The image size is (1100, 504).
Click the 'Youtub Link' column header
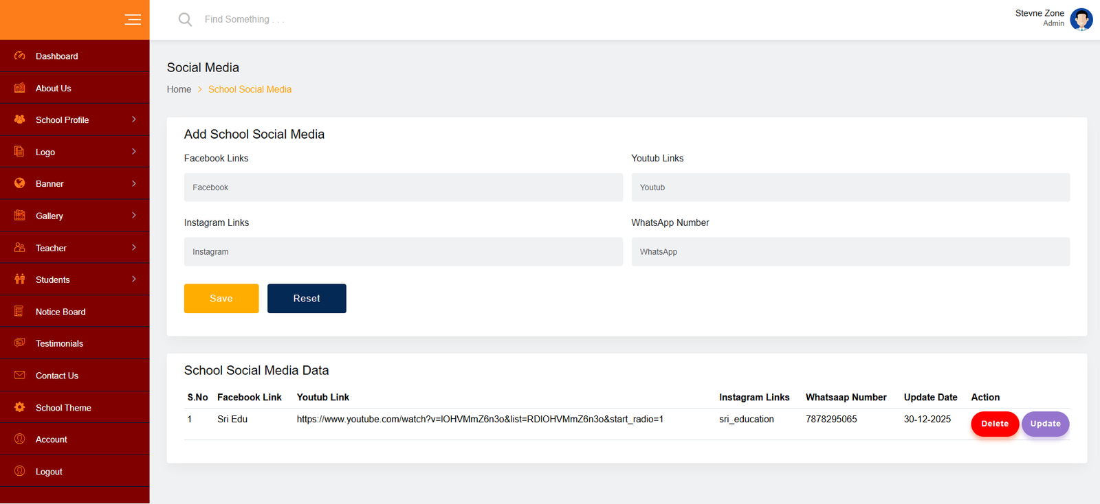(323, 397)
